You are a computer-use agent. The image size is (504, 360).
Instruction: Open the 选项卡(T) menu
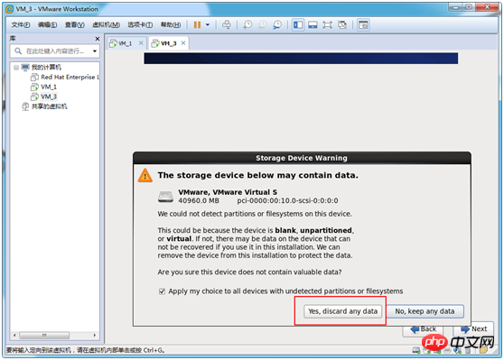pyautogui.click(x=140, y=24)
